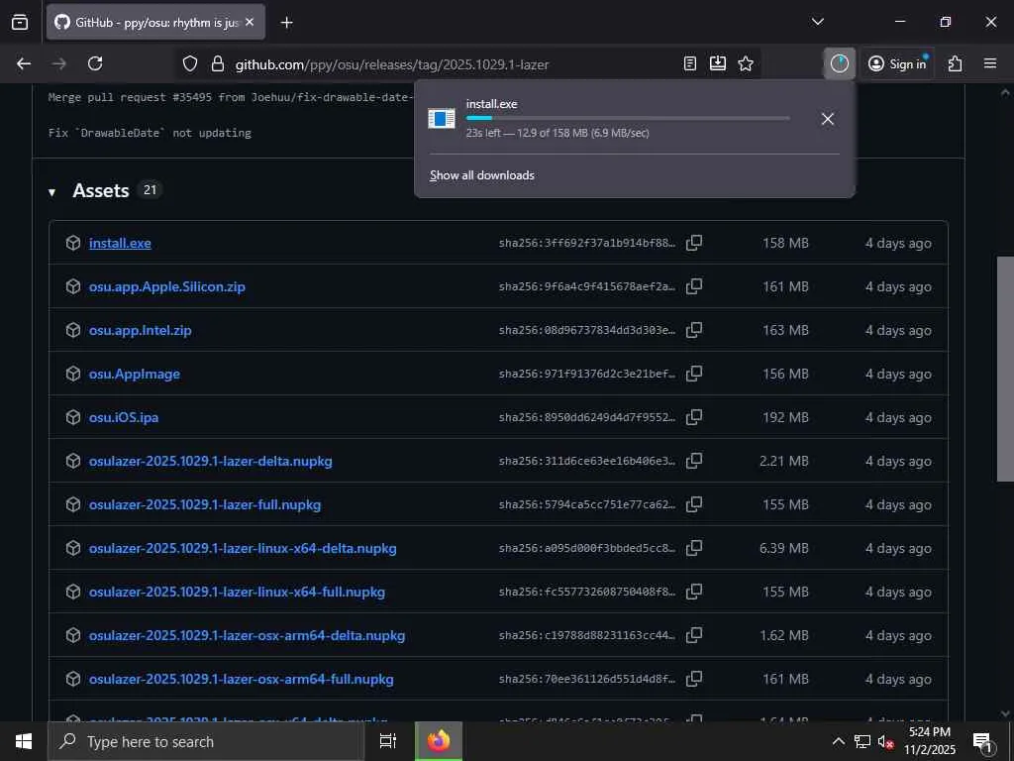This screenshot has height=761, width=1014.
Task: Copy sha256 hash for osu.app.Apple.Silicon.zip
Action: coord(694,286)
